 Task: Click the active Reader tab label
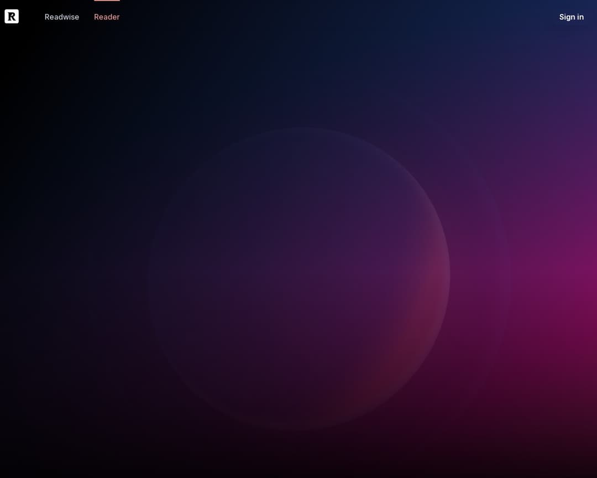point(107,17)
